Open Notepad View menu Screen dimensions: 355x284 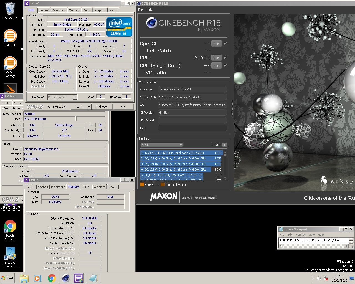[x=311, y=235]
